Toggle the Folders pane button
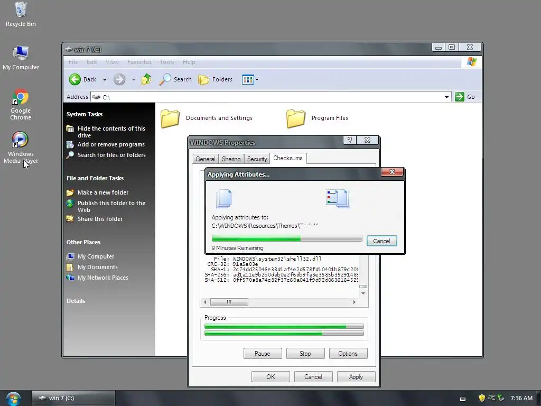 216,79
